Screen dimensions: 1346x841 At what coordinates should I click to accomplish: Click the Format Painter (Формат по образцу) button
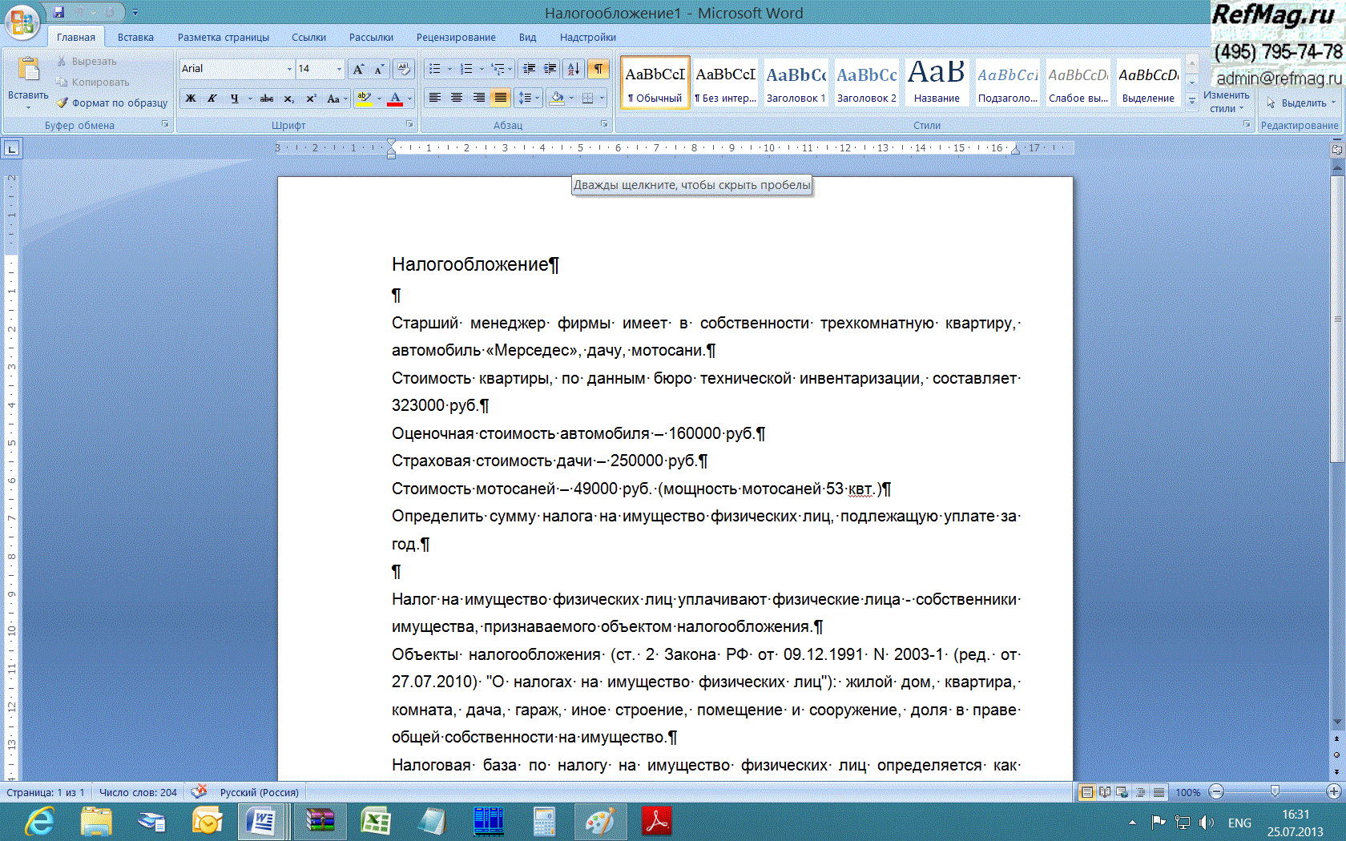pyautogui.click(x=112, y=103)
